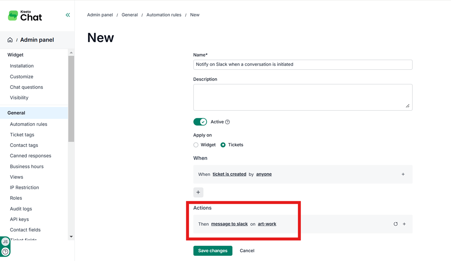The image size is (451, 261).
Task: Select the Tickets radio button
Action: tap(223, 145)
